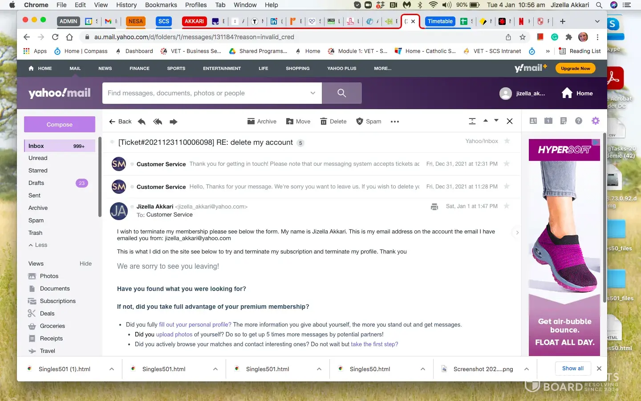Print Jizella Akkari's message using the printer icon
The width and height of the screenshot is (641, 401).
[434, 207]
